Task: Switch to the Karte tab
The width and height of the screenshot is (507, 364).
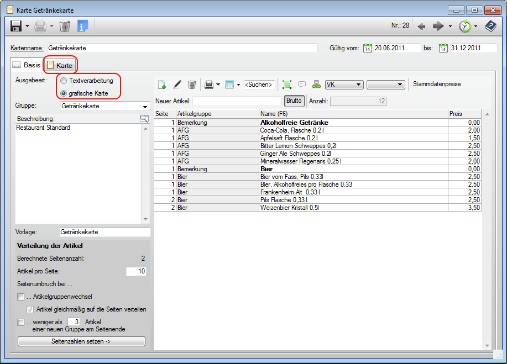Action: pyautogui.click(x=60, y=65)
